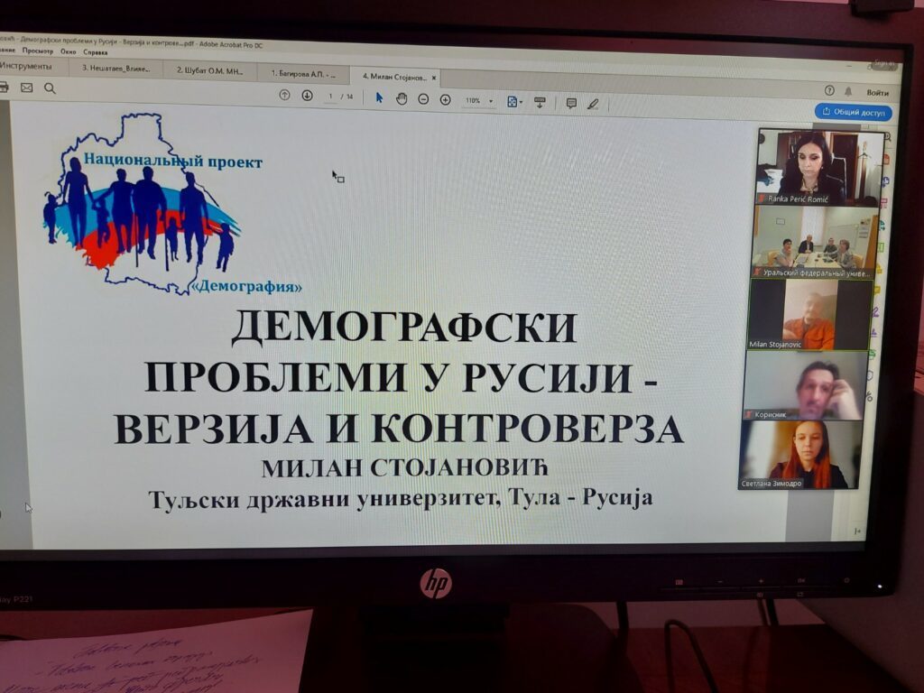This screenshot has width=924, height=693.
Task: Open the 110% zoom level dropdown
Action: coord(479,101)
